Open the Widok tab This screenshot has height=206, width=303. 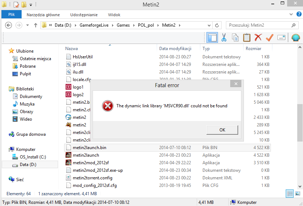[x=114, y=15]
